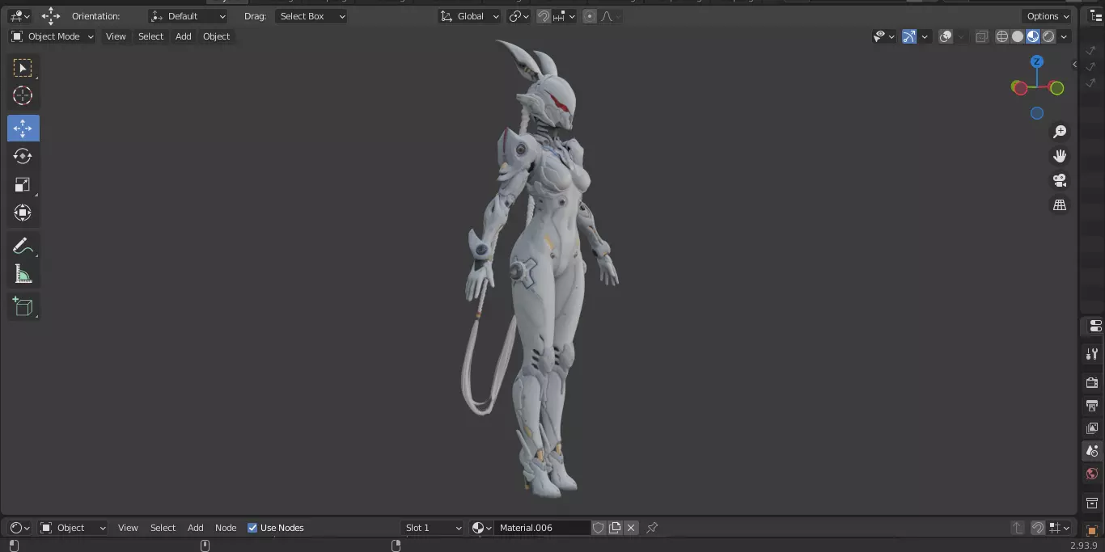Image resolution: width=1105 pixels, height=552 pixels.
Task: Open the 3D viewport Select menu
Action: (x=150, y=36)
